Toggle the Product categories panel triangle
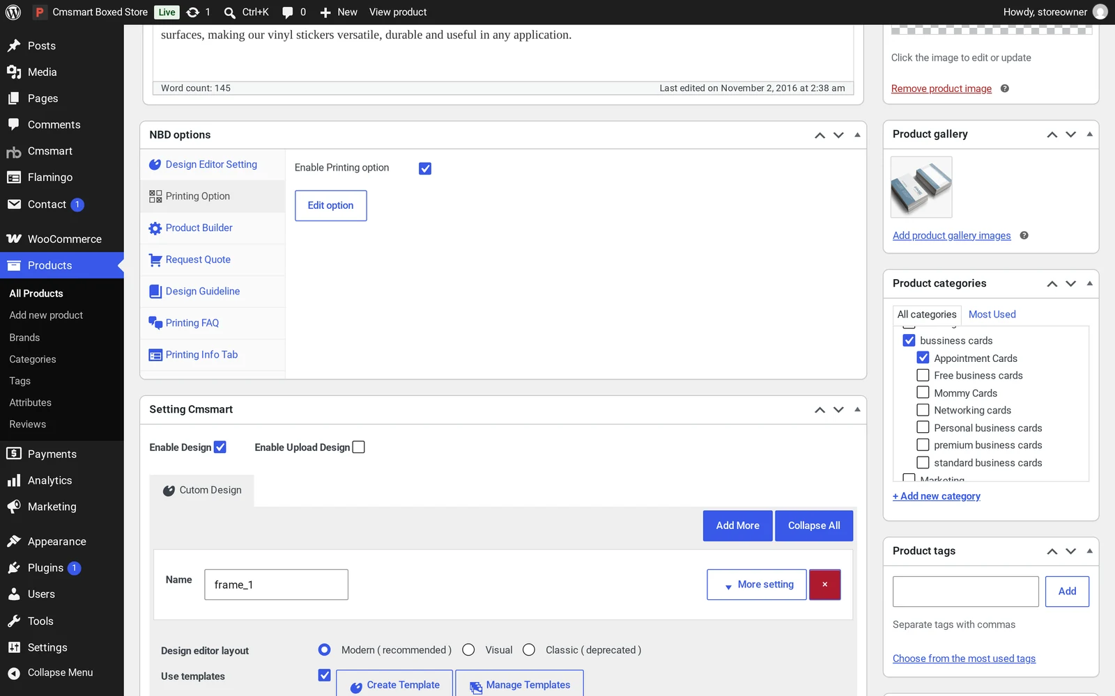The height and width of the screenshot is (696, 1115). (x=1089, y=283)
